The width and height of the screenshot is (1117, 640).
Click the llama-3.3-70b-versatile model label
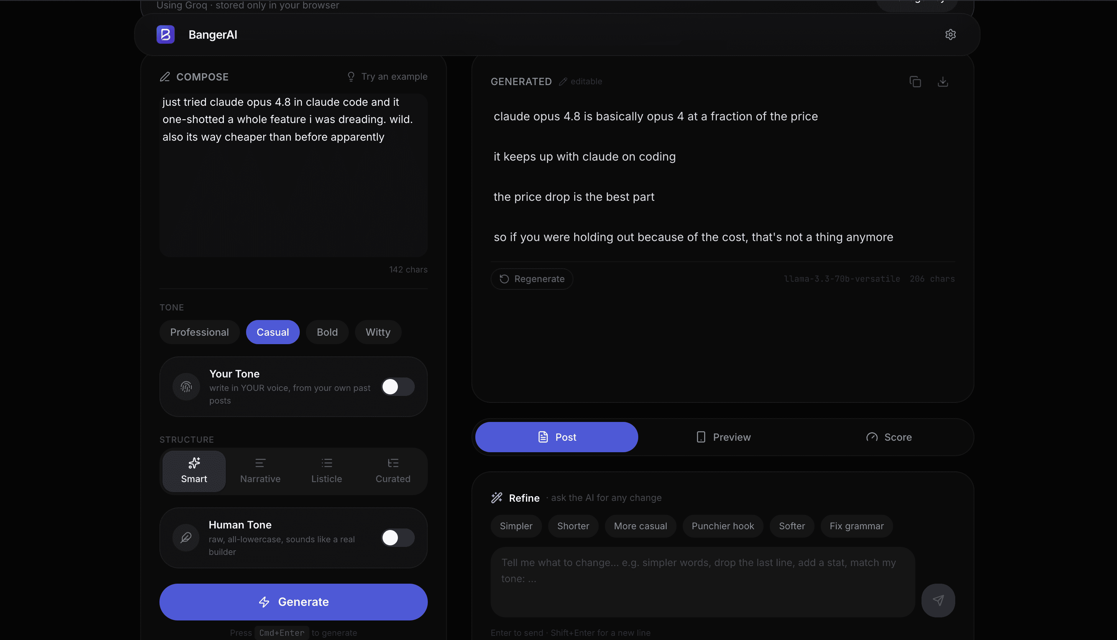[x=841, y=279]
